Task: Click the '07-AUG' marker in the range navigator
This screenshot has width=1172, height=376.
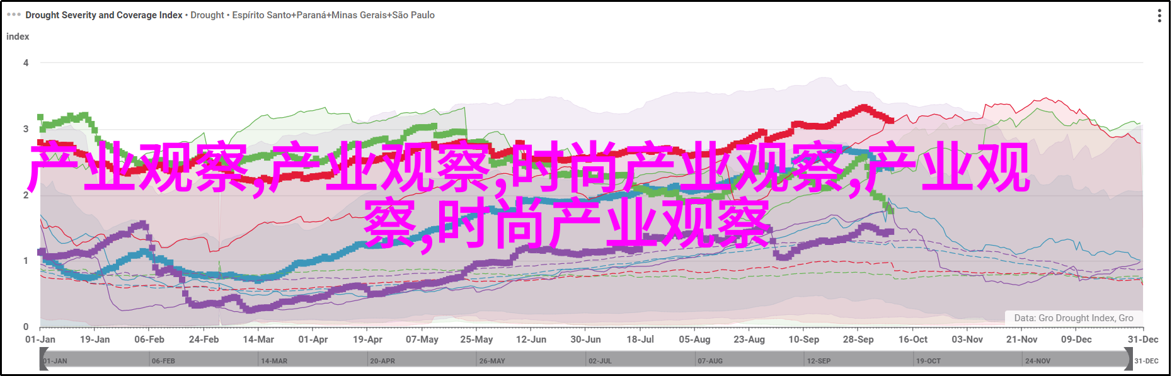Action: (x=710, y=361)
